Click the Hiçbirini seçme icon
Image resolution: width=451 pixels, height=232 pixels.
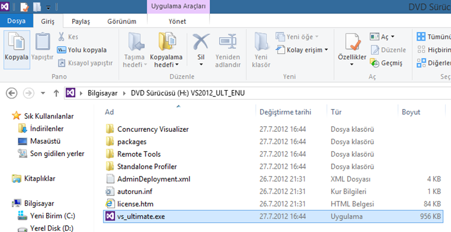click(421, 50)
